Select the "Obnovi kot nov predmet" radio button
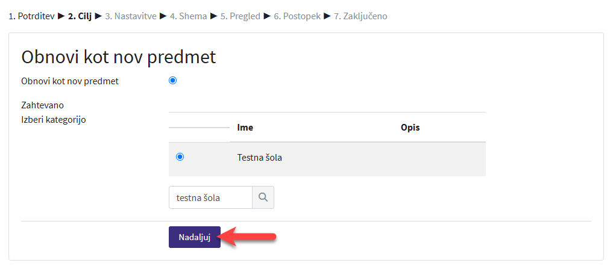610x269 pixels. 173,81
